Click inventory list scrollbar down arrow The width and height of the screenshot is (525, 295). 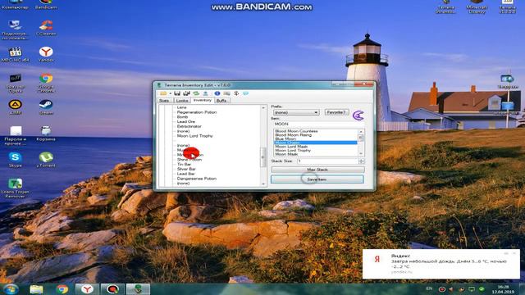coord(263,184)
